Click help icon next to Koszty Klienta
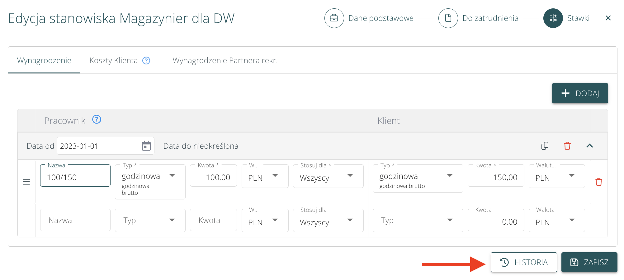This screenshot has height=280, width=624. pyautogui.click(x=146, y=61)
